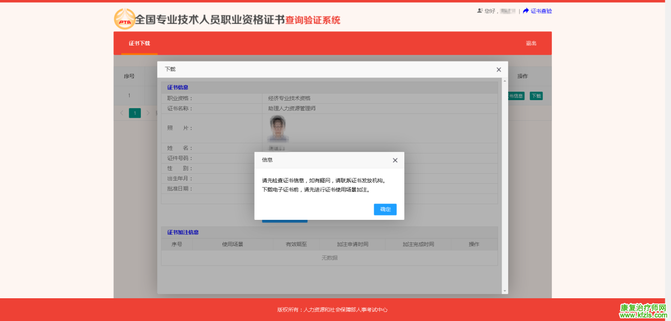Click the value 经济专业技术资格

pyautogui.click(x=289, y=99)
